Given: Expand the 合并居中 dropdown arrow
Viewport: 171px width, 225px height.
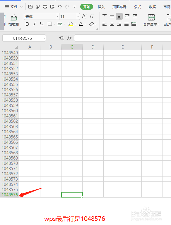Looking at the screenshot, I should coord(159,24).
